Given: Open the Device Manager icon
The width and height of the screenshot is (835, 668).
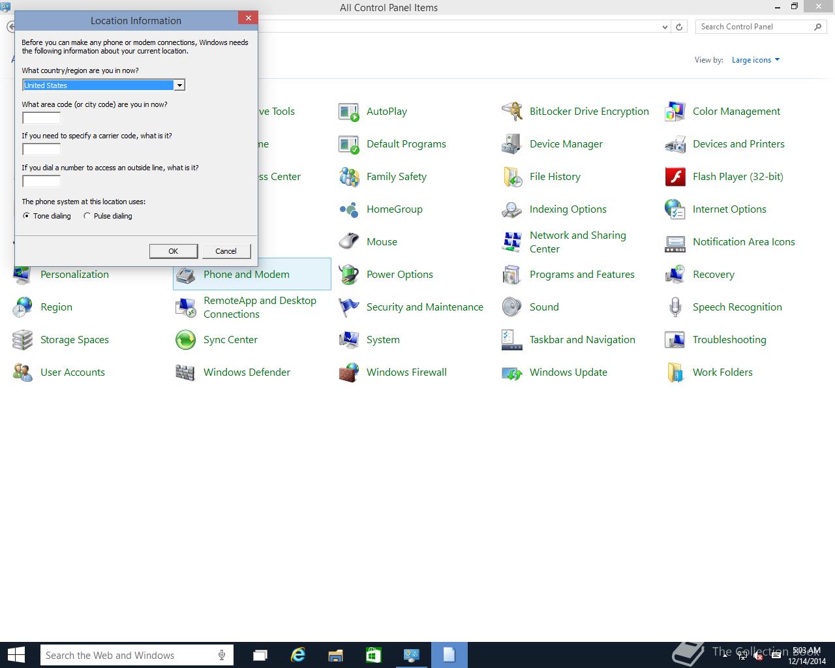Looking at the screenshot, I should [512, 144].
